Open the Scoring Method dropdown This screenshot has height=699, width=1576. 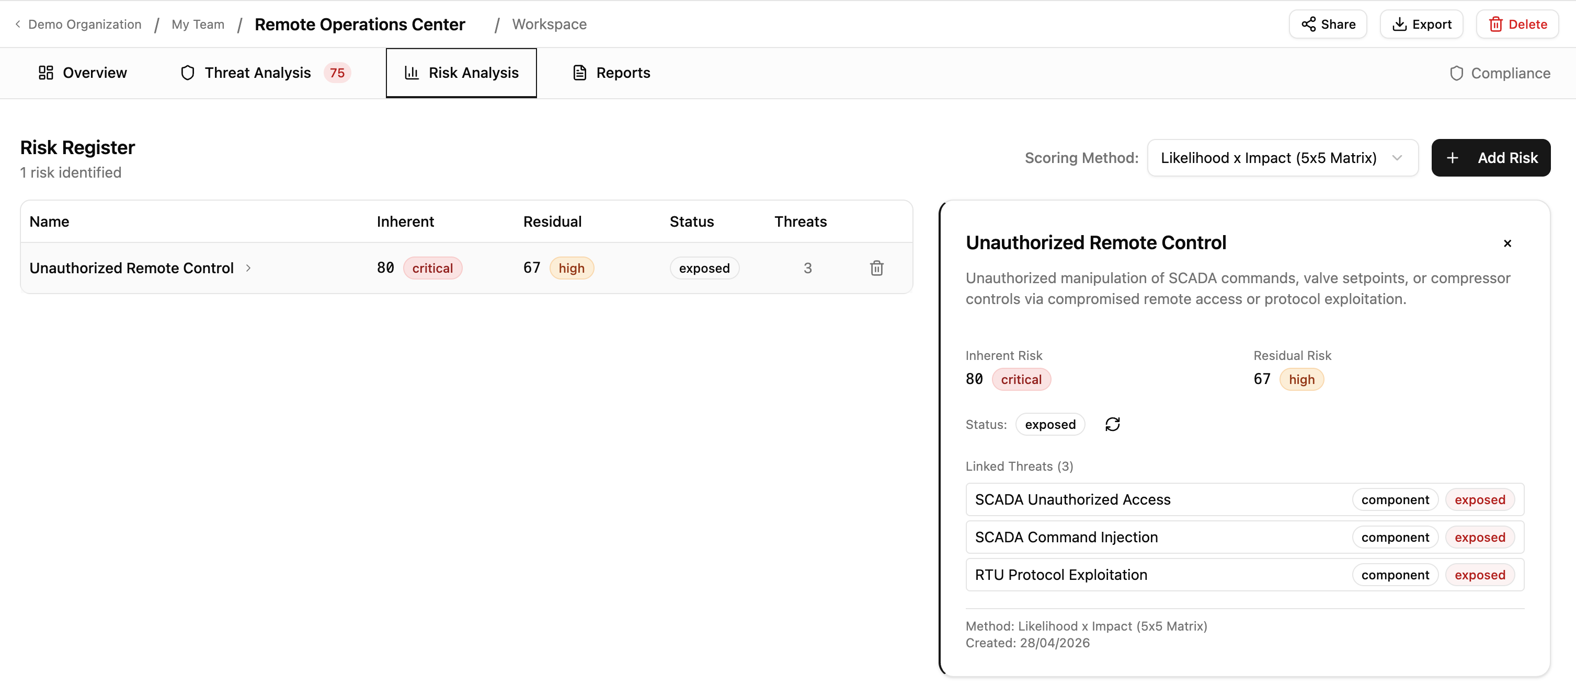[x=1282, y=158]
